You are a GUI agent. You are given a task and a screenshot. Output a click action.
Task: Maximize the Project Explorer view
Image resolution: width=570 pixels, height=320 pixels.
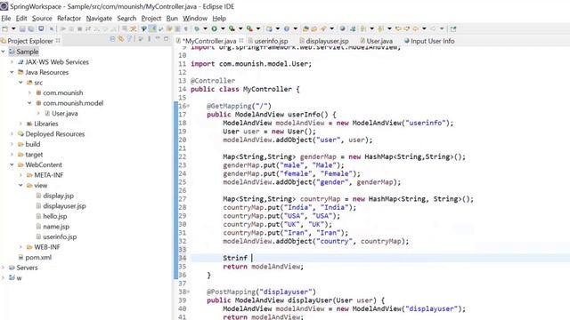click(167, 38)
